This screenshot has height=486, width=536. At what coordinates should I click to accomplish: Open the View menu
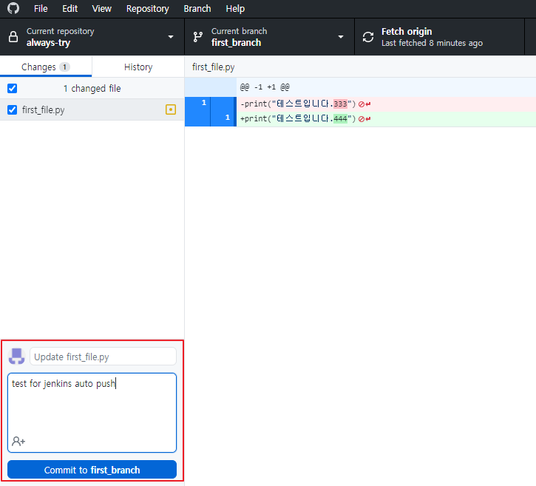[101, 9]
